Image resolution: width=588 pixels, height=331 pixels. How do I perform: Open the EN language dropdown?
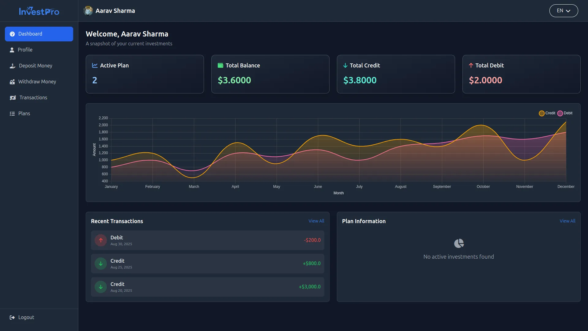pos(563,11)
